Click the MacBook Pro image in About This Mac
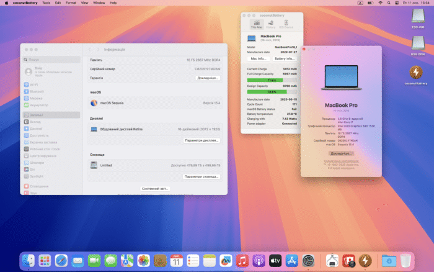 341,78
